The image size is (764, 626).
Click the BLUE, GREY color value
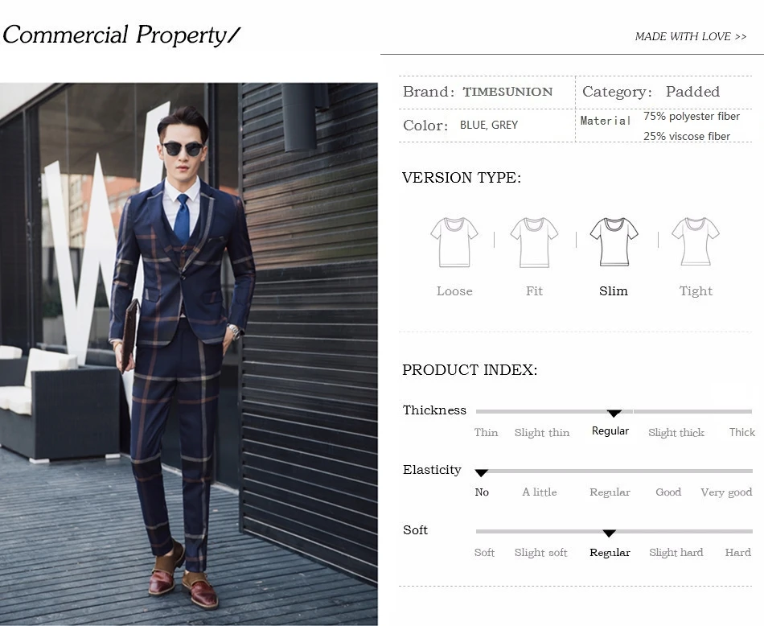point(489,126)
